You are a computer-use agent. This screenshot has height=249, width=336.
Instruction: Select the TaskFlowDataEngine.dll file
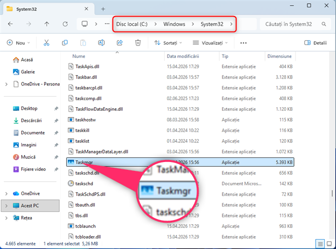[x=99, y=109]
